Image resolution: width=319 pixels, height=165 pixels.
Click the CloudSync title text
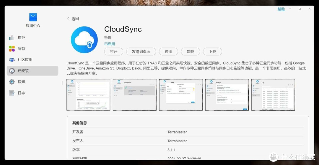coord(123,29)
